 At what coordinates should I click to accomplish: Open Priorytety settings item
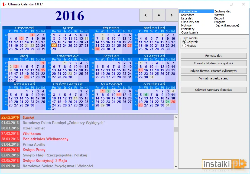(x=188, y=29)
